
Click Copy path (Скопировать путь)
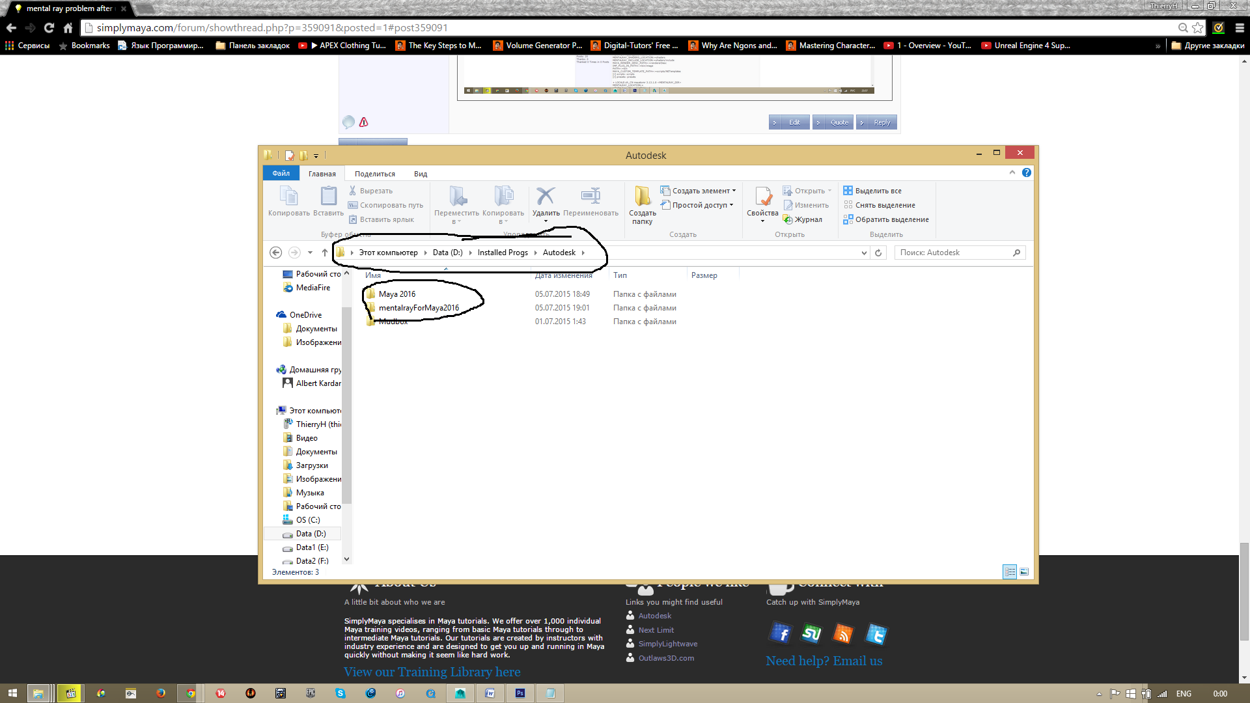point(385,205)
